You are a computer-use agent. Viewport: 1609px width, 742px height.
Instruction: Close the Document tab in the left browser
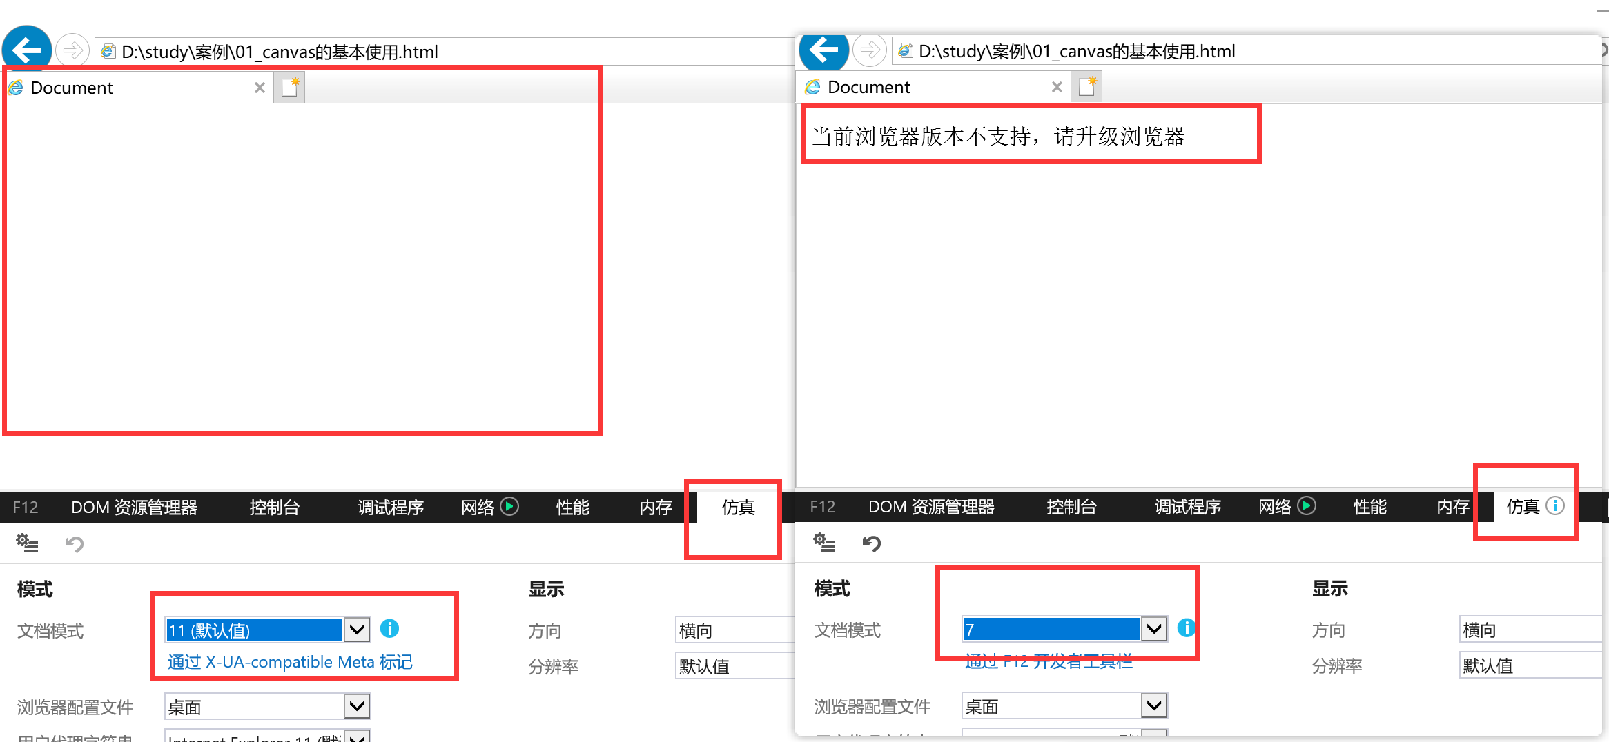[x=260, y=88]
